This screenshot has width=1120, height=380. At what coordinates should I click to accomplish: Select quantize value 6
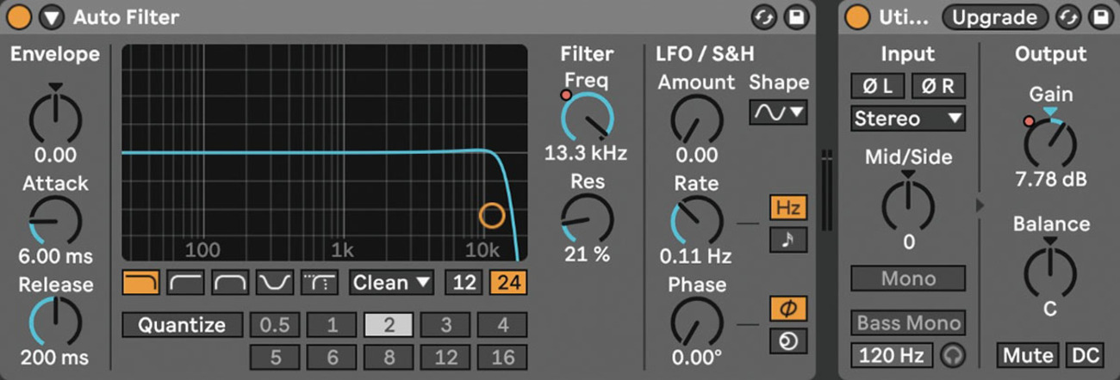pyautogui.click(x=332, y=356)
